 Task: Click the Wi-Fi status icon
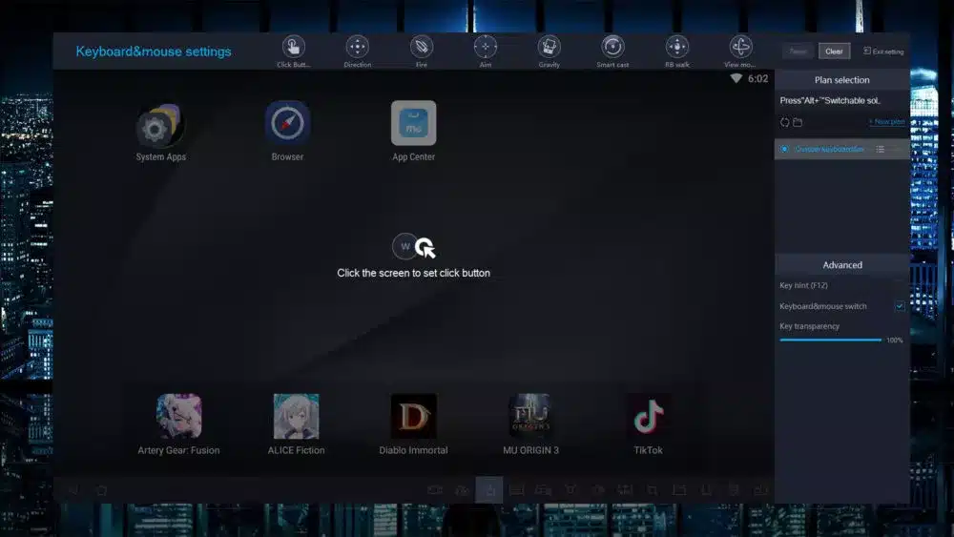(x=736, y=78)
